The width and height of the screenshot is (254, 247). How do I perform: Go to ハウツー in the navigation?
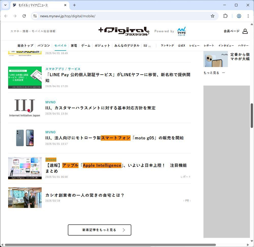243,45
